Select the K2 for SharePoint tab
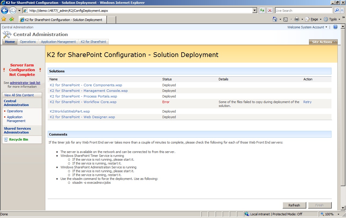 pos(93,42)
